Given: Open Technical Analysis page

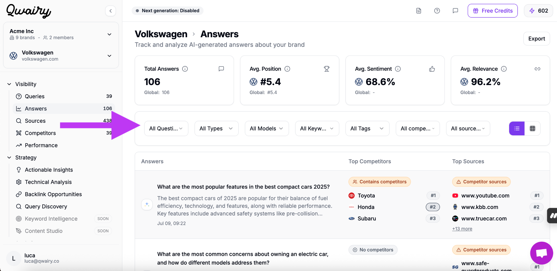Looking at the screenshot, I should click(64, 182).
